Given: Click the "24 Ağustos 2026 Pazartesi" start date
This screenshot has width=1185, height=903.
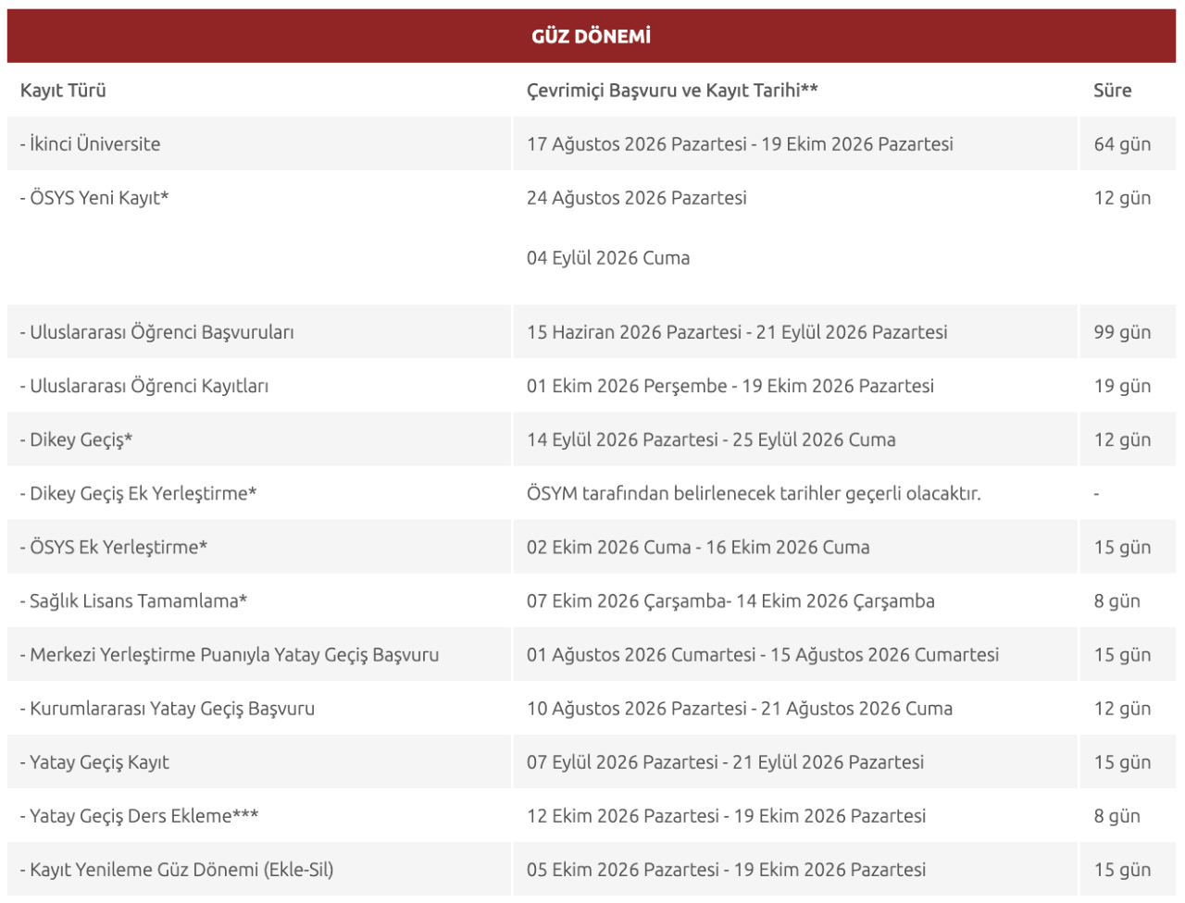Looking at the screenshot, I should coord(637,197).
